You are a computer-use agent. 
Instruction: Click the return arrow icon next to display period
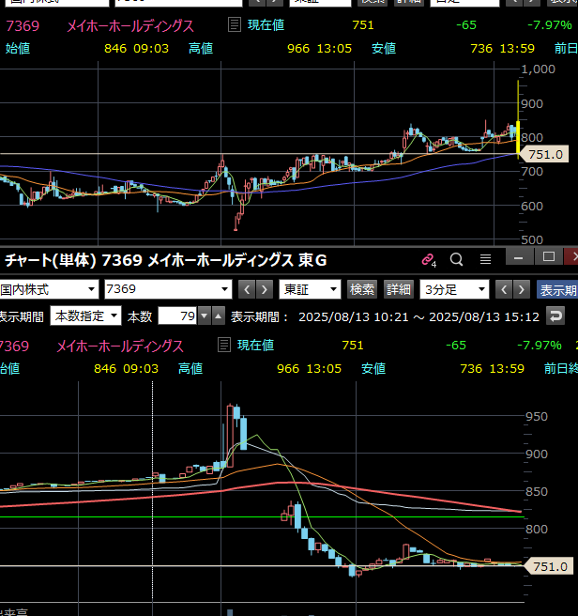click(555, 316)
